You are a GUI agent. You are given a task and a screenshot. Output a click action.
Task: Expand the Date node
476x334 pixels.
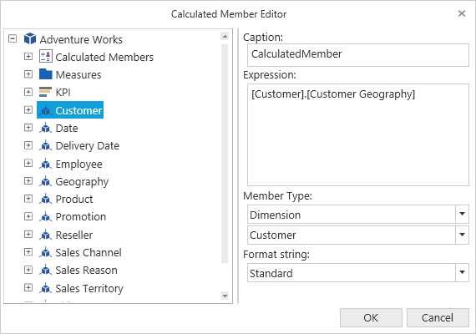click(x=28, y=128)
